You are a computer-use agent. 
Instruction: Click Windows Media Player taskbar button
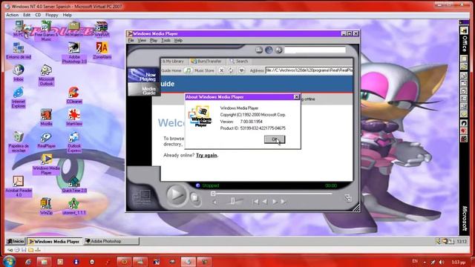[54, 241]
